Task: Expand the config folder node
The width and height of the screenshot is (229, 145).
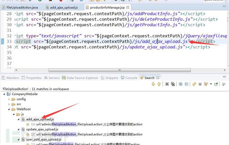Action: tap(9, 99)
